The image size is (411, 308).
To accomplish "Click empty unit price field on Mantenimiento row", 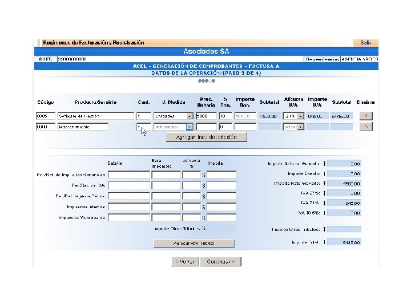I will pos(206,127).
